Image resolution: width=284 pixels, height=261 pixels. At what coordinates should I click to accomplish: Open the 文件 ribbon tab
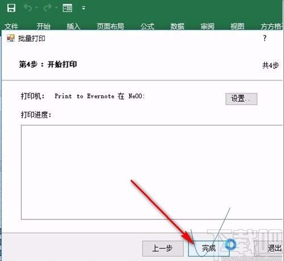[x=11, y=26]
